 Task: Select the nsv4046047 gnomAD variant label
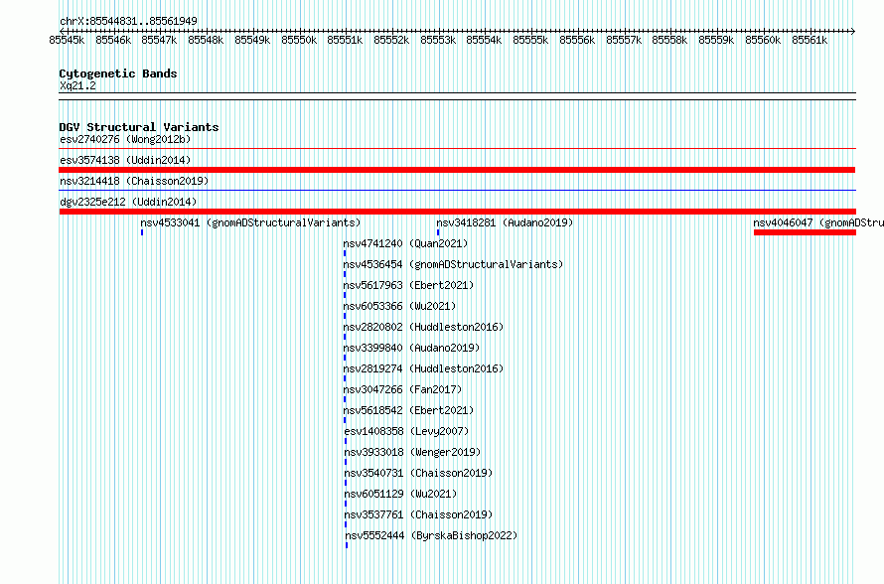pos(818,222)
